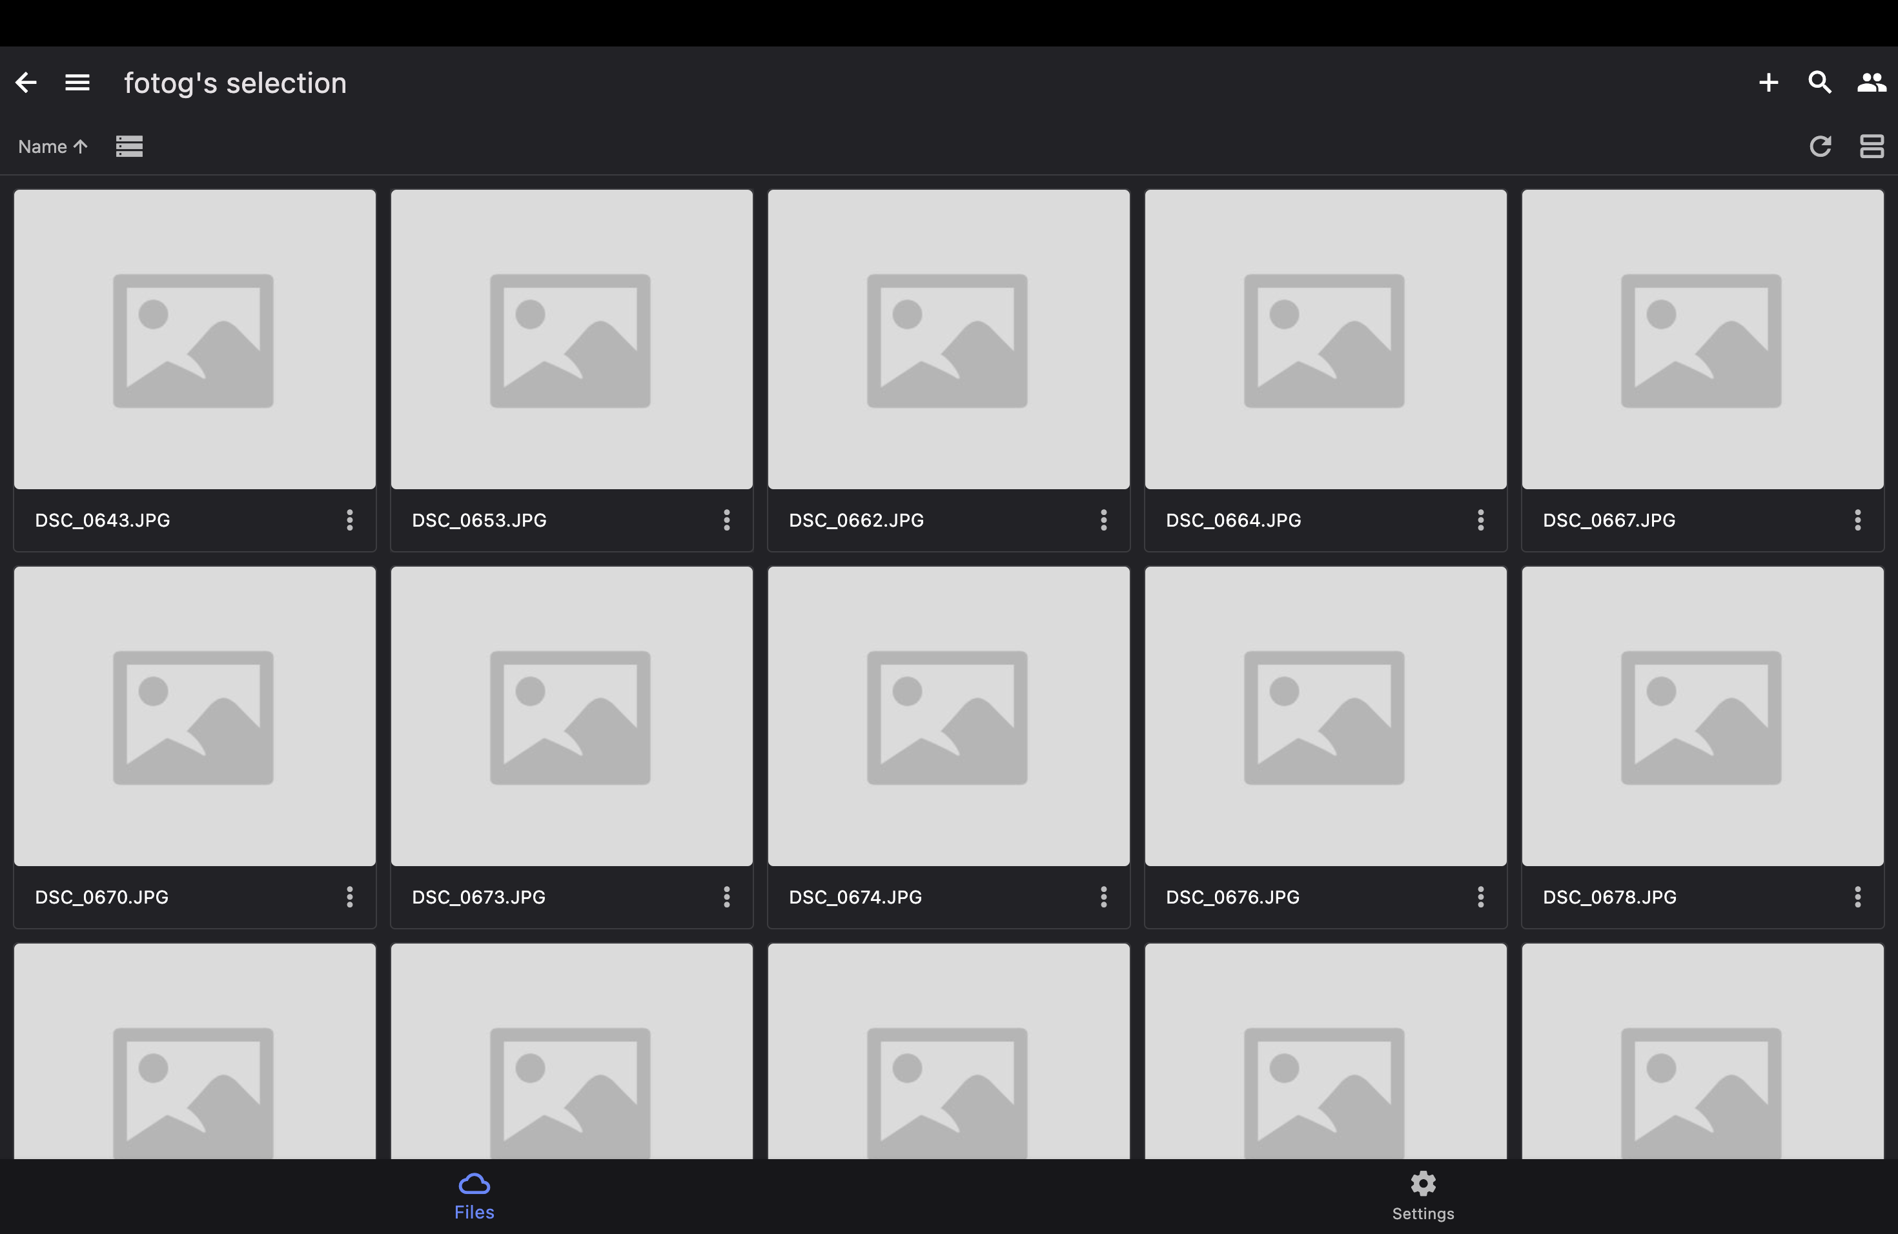Click the DSC_0643.JPG file name

tap(102, 520)
